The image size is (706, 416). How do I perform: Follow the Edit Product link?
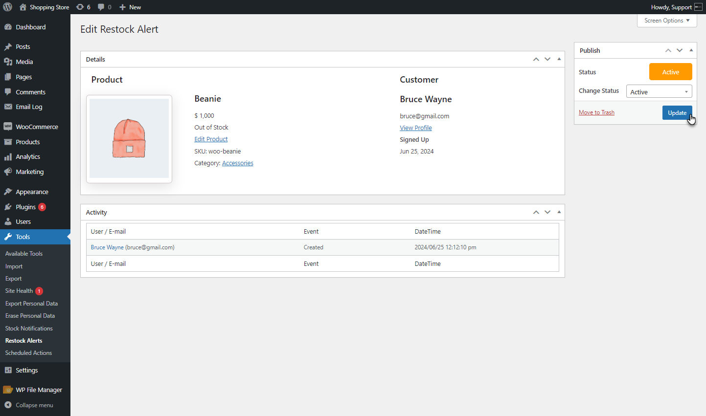[x=211, y=139]
